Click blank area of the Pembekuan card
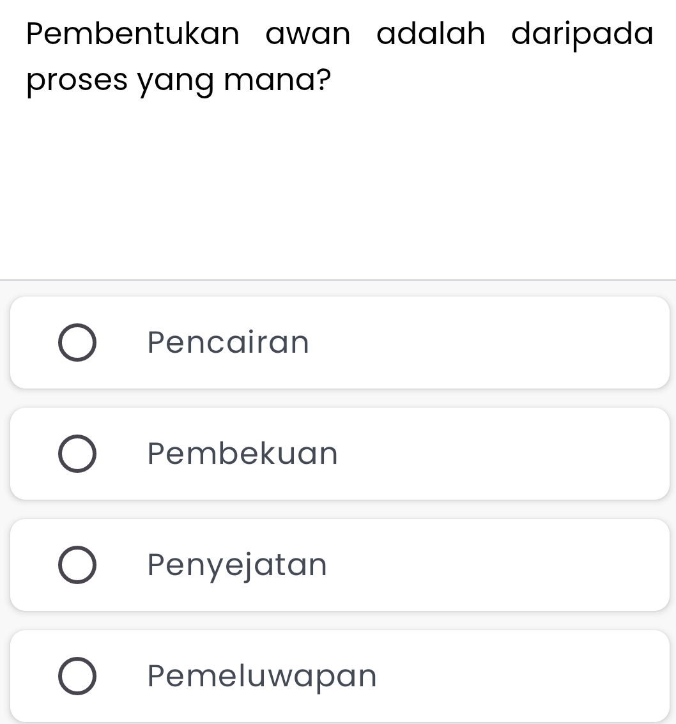The width and height of the screenshot is (676, 724). [498, 454]
